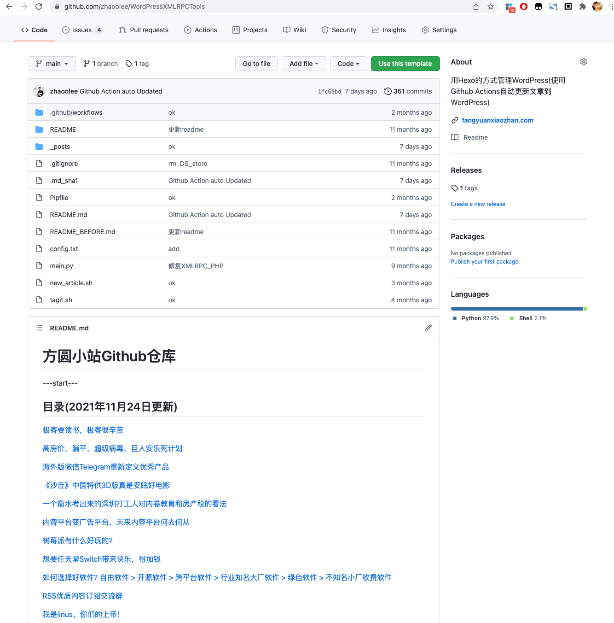The width and height of the screenshot is (614, 623).
Task: Click the .github/workflows folder icon
Action: 39,112
